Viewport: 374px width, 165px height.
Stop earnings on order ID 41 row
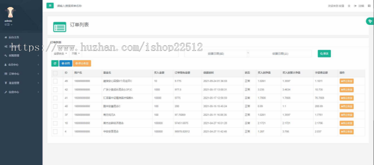[x=347, y=98]
